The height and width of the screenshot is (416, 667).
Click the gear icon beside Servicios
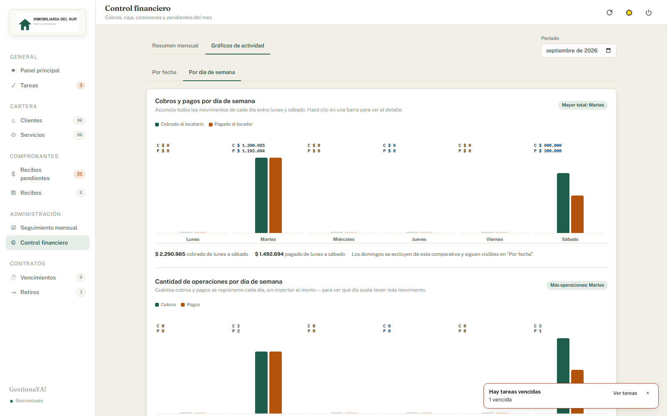tap(13, 135)
